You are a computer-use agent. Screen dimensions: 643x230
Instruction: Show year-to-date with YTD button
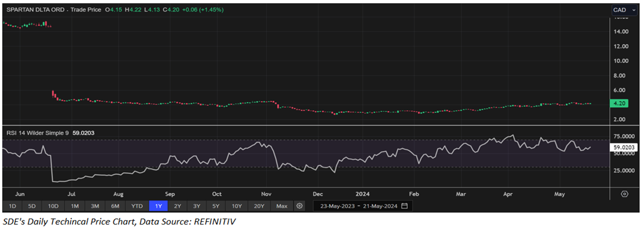coord(137,206)
